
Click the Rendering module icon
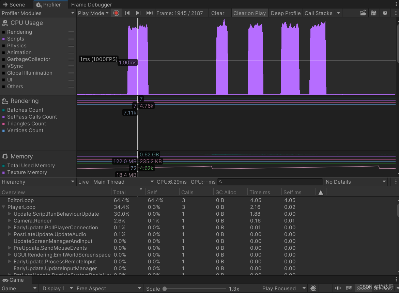5,101
